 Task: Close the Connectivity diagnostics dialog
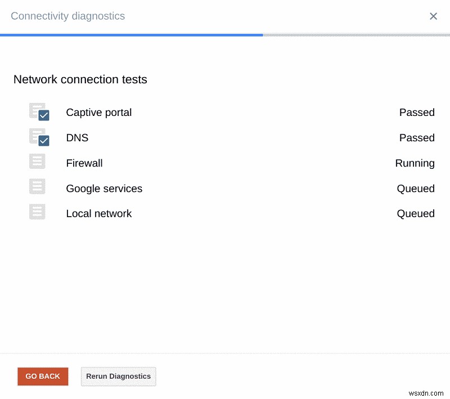[x=433, y=16]
